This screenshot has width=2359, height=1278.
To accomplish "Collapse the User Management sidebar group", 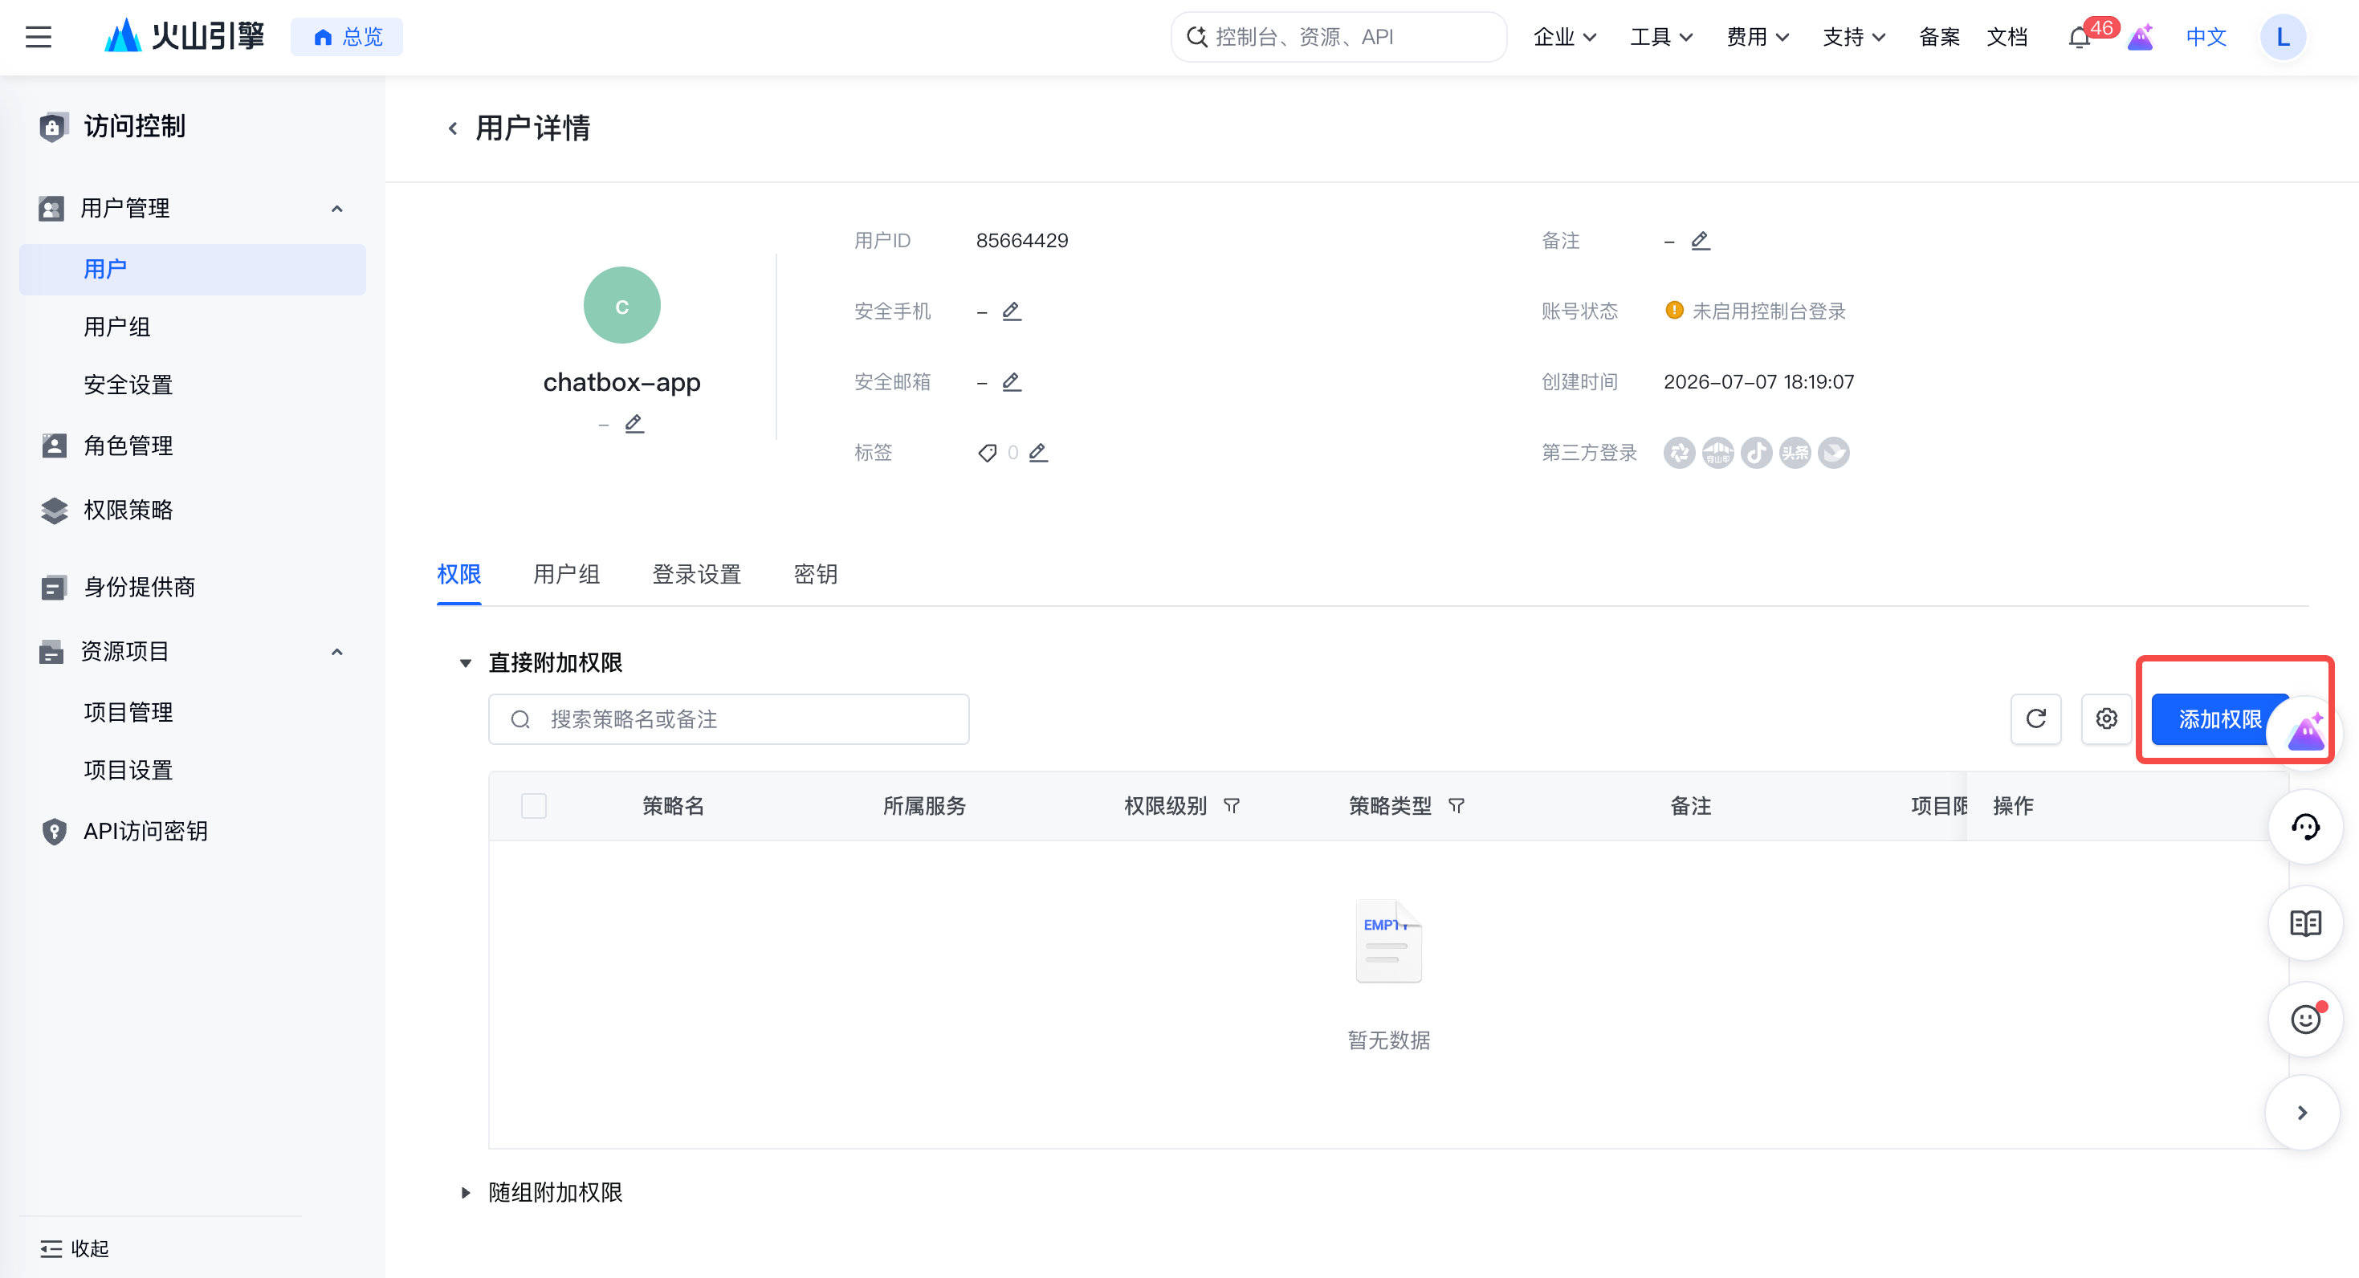I will [x=337, y=209].
